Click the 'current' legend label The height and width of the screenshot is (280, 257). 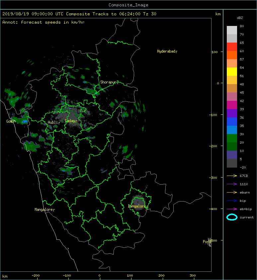(247, 217)
